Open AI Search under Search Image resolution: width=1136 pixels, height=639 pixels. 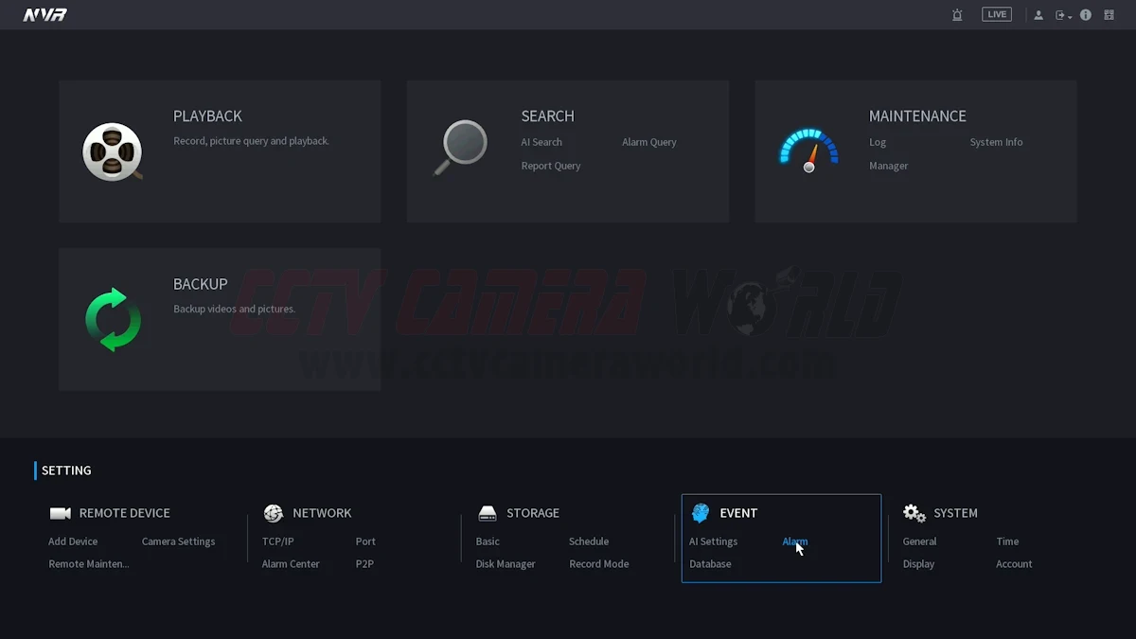pos(541,142)
